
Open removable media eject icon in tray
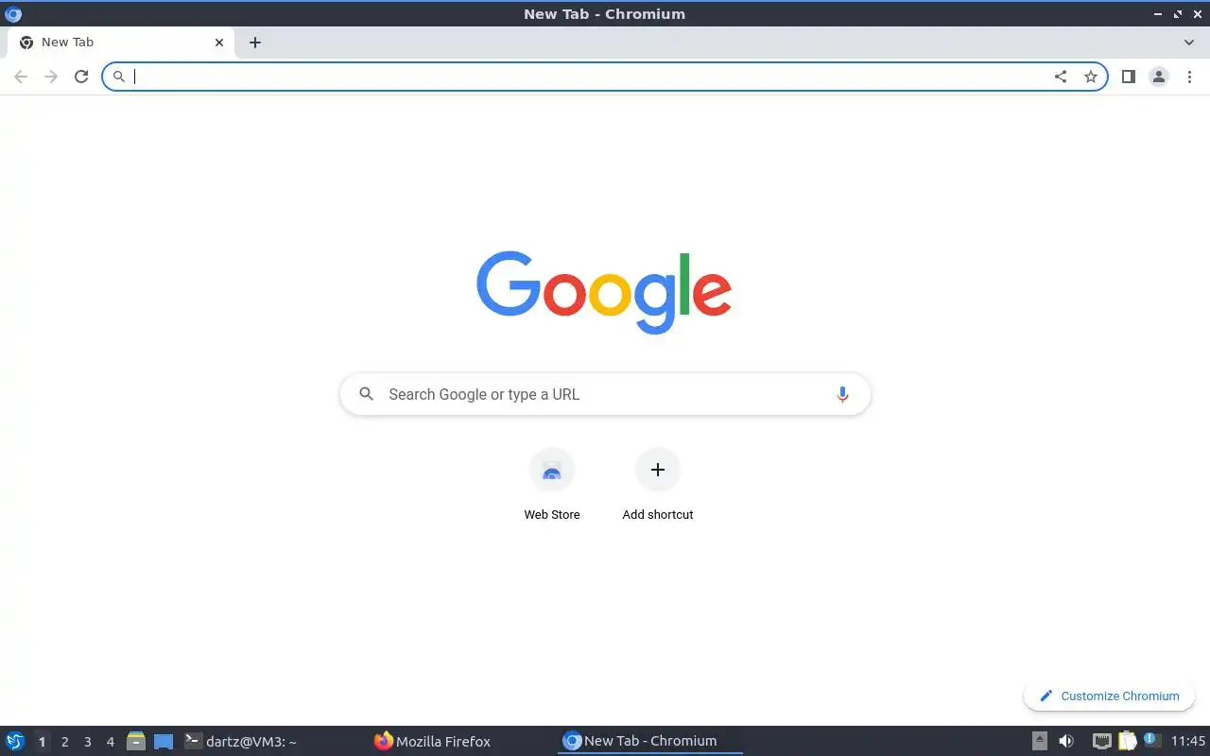tap(1040, 741)
